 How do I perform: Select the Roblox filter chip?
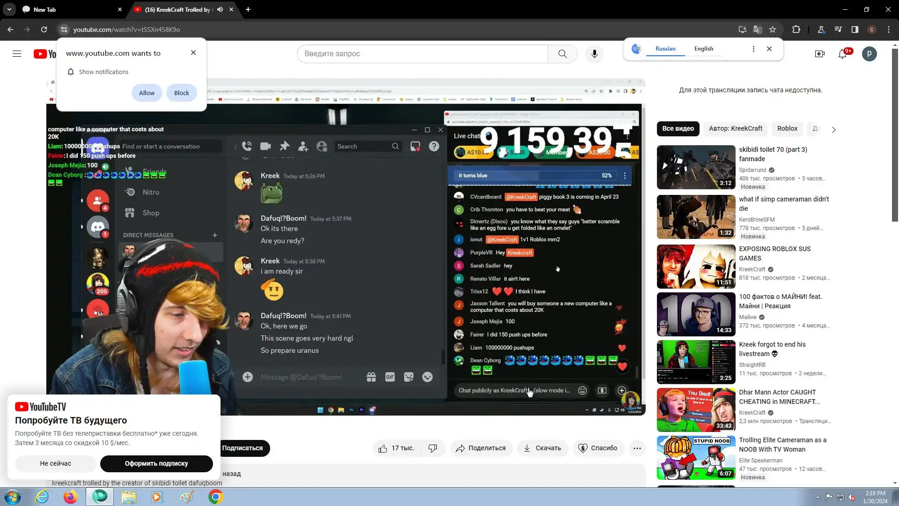[x=787, y=128]
